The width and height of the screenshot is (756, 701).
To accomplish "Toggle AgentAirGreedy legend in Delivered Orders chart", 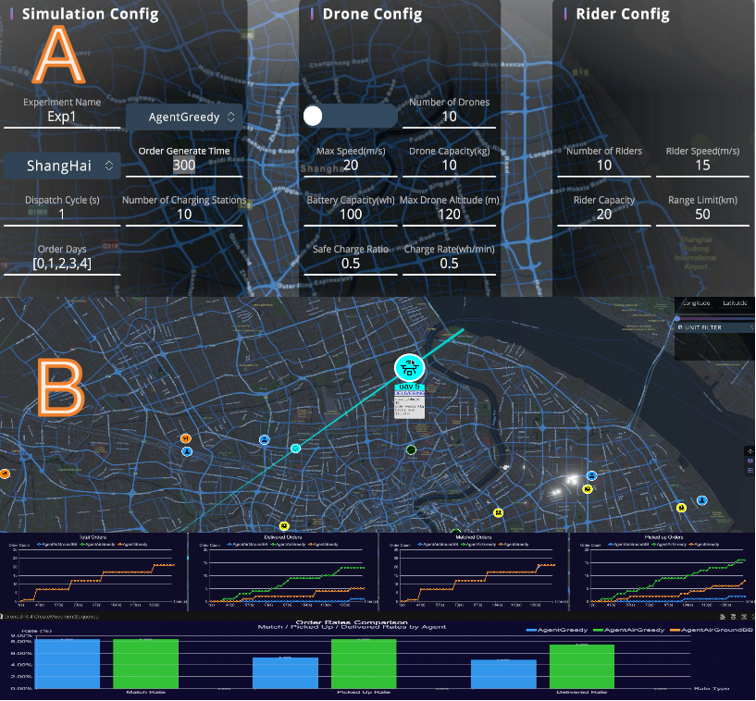I will 290,545.
